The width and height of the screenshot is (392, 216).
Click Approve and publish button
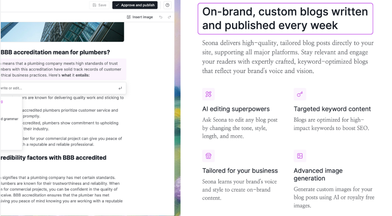(x=135, y=5)
